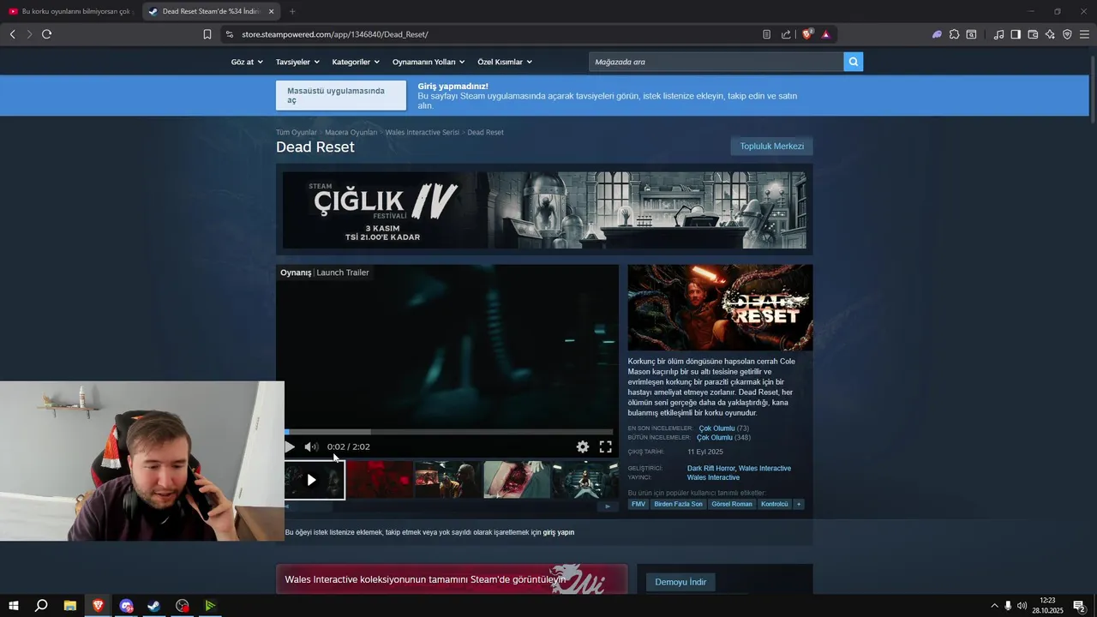Open a new browser tab with plus

(x=292, y=11)
